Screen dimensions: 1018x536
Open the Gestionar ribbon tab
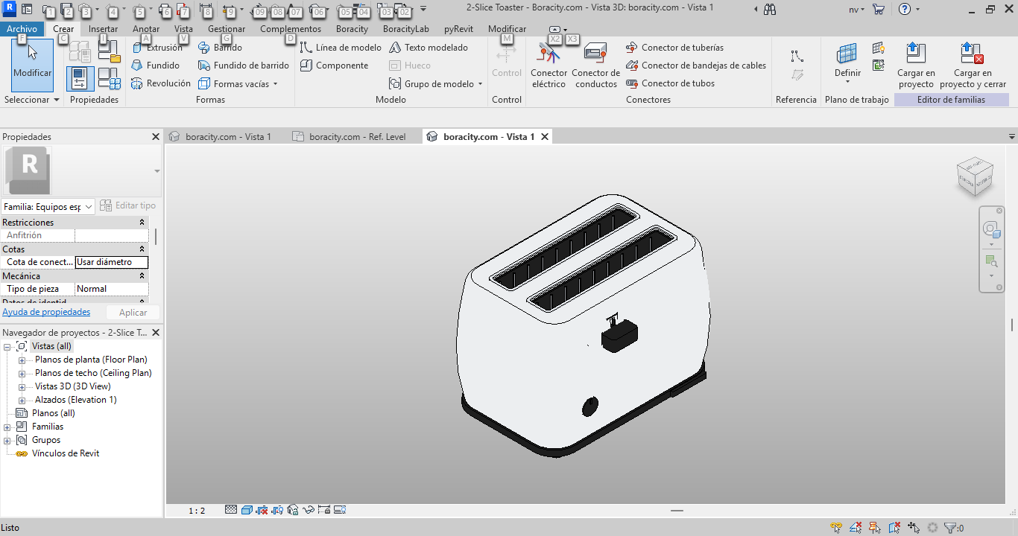pos(227,29)
